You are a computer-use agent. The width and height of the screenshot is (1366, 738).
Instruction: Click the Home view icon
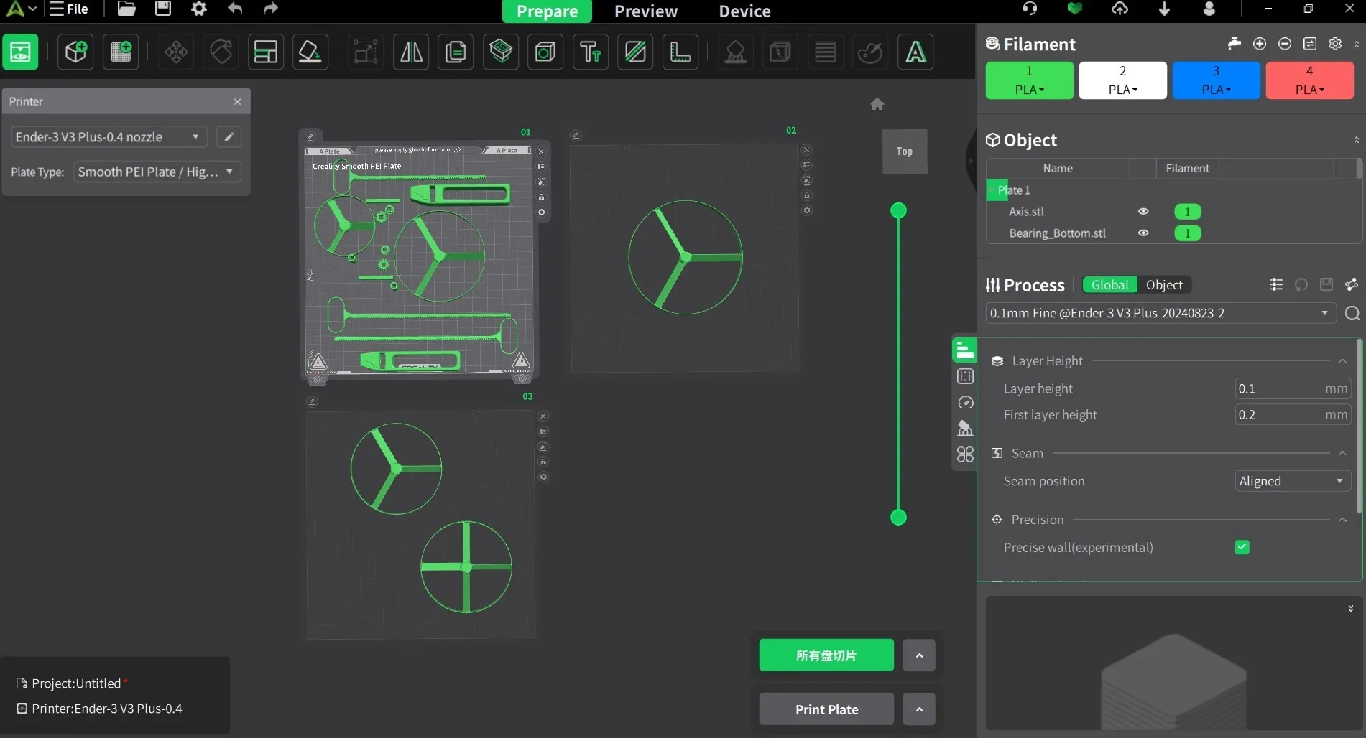coord(877,104)
